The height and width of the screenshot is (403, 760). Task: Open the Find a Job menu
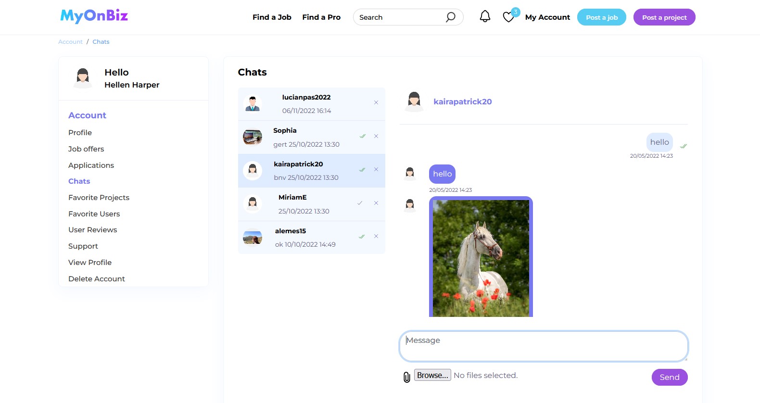point(272,17)
